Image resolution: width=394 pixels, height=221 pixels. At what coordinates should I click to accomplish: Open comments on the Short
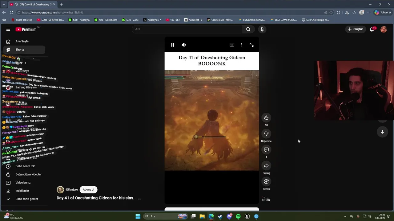point(266,149)
